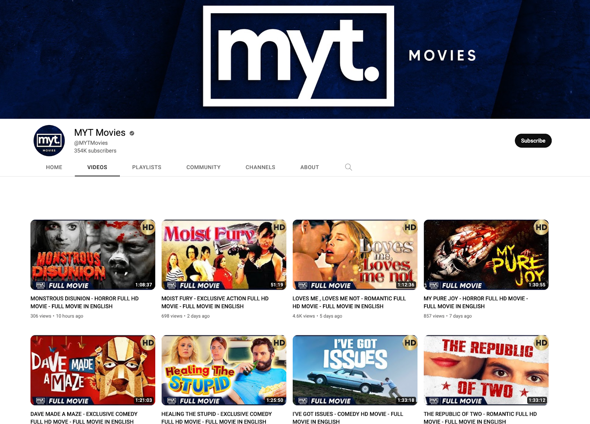This screenshot has height=424, width=590.
Task: Click the 51:19 duration badge
Action: pos(277,285)
